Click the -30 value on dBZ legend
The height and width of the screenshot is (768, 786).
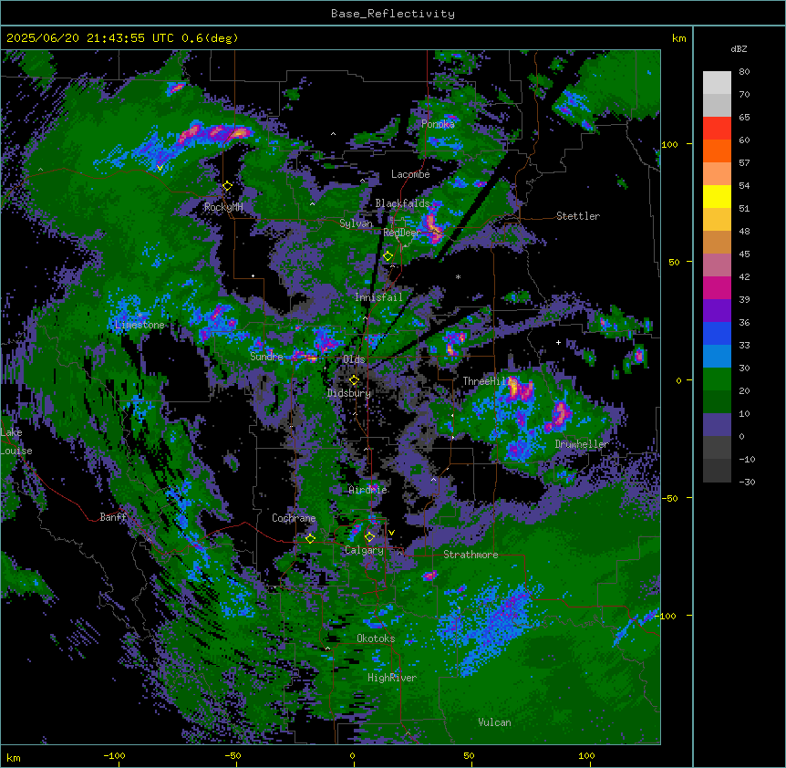point(747,482)
